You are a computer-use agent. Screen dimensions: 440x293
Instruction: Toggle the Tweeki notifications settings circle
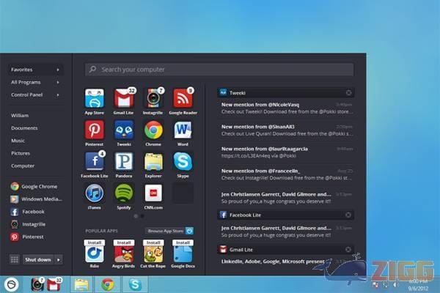tap(348, 93)
